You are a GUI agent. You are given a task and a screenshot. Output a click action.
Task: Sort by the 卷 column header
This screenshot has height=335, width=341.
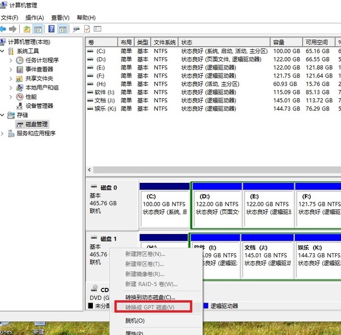pyautogui.click(x=102, y=42)
